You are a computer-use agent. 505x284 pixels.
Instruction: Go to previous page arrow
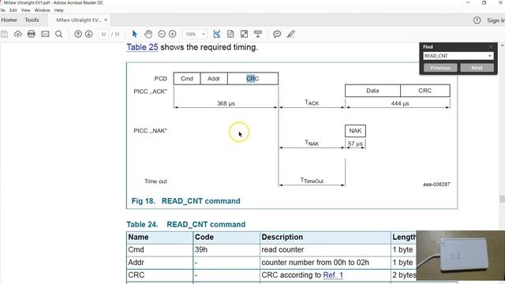pyautogui.click(x=78, y=34)
